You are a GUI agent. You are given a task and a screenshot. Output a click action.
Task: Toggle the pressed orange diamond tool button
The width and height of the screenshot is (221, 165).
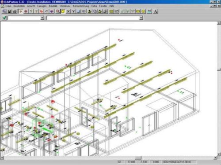21,11
